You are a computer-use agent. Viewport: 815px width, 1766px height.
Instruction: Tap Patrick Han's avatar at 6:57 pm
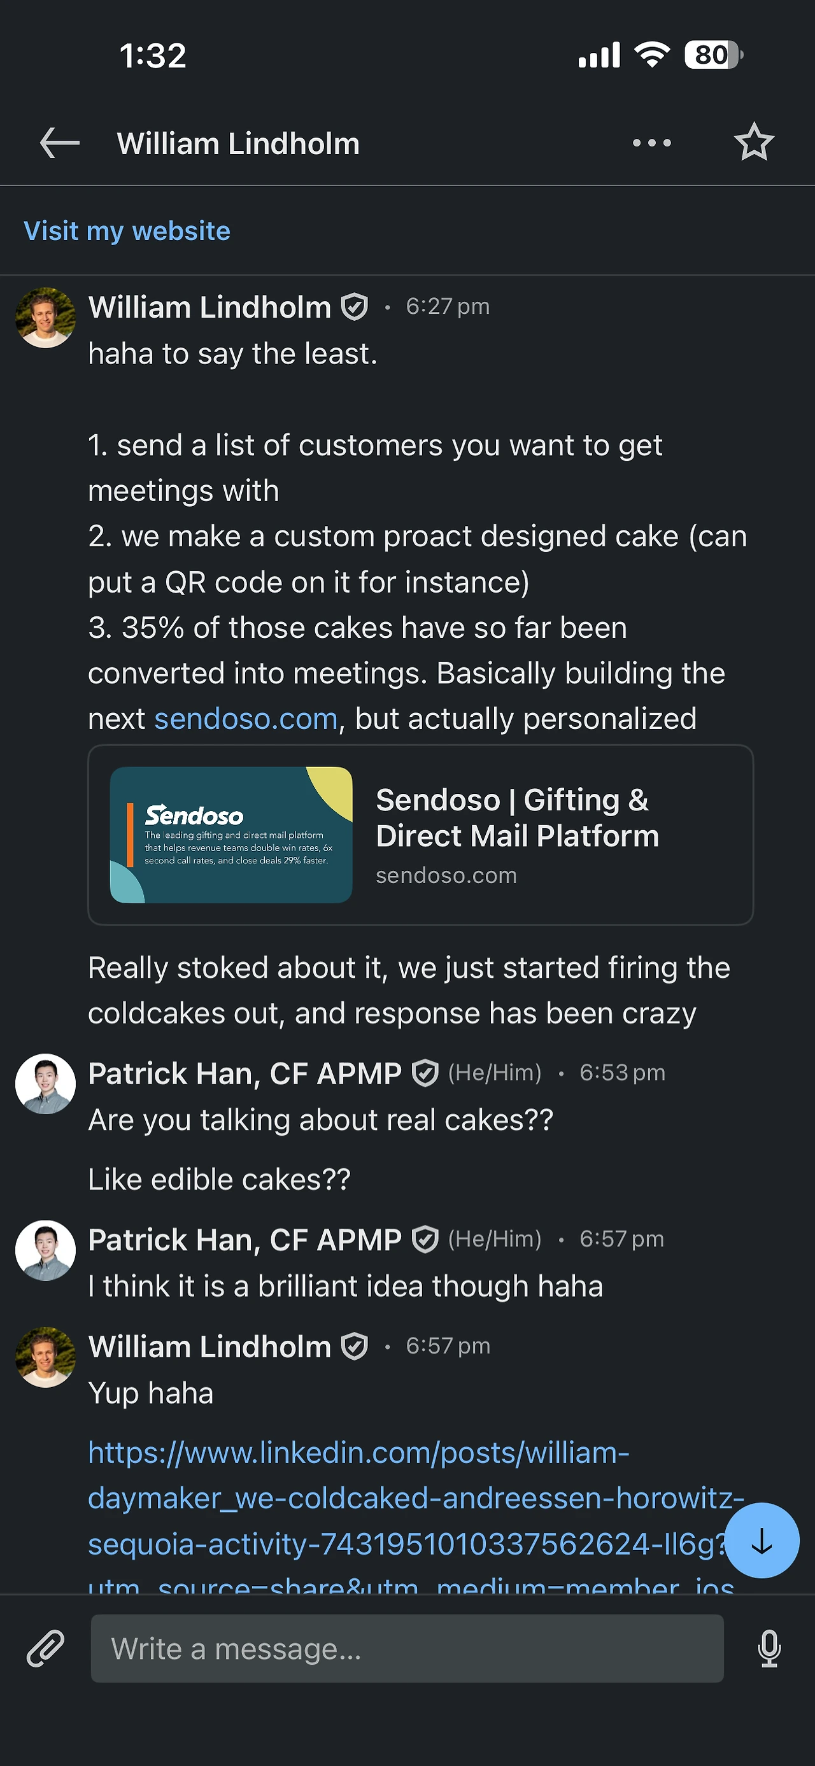[x=45, y=1250]
